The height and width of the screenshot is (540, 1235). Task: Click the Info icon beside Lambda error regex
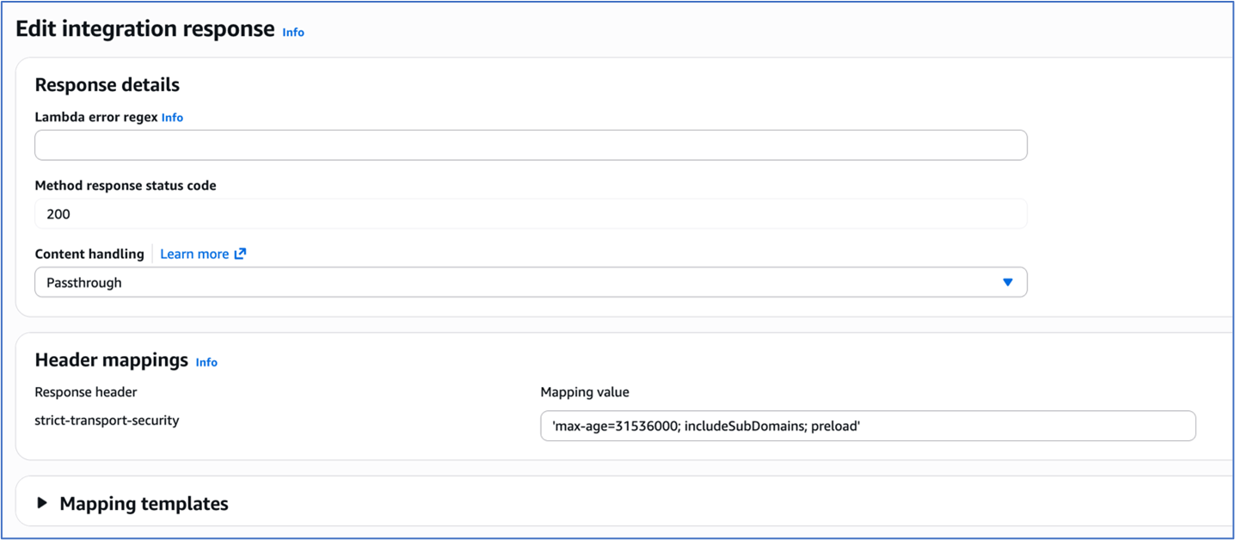[x=172, y=117]
